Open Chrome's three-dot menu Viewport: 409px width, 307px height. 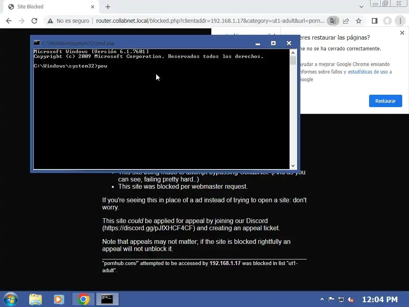coord(400,21)
